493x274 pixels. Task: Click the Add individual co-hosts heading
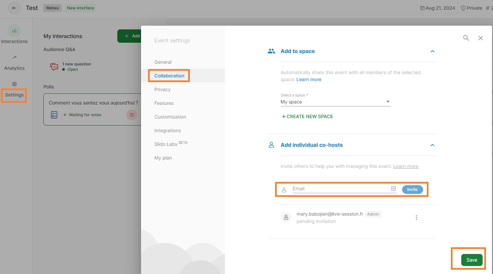[x=312, y=145]
